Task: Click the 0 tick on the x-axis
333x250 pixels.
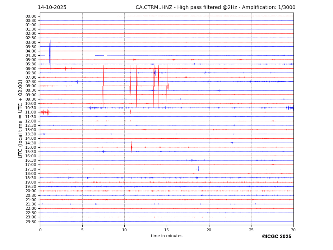Action: (40, 230)
